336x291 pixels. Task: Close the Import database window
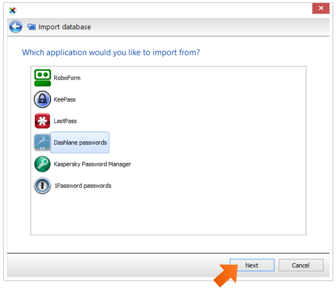click(x=321, y=8)
